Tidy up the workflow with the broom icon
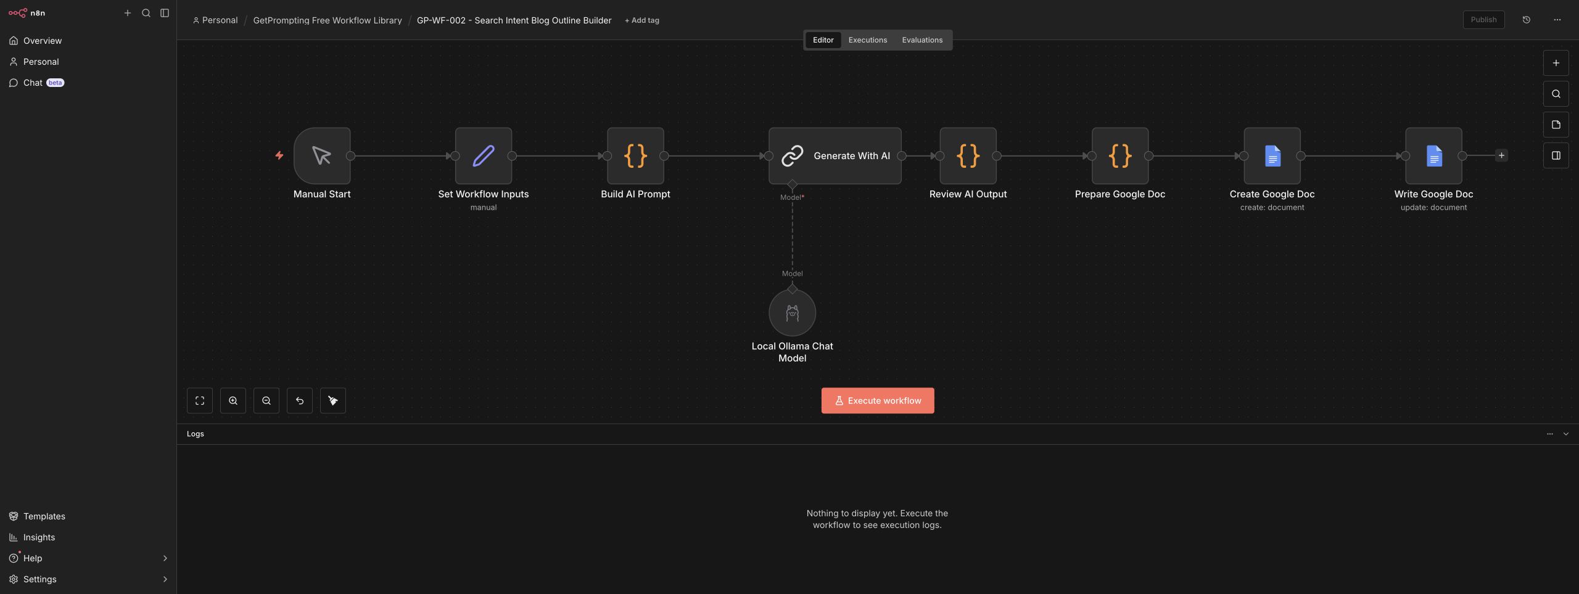Viewport: 1579px width, 594px height. click(x=333, y=401)
